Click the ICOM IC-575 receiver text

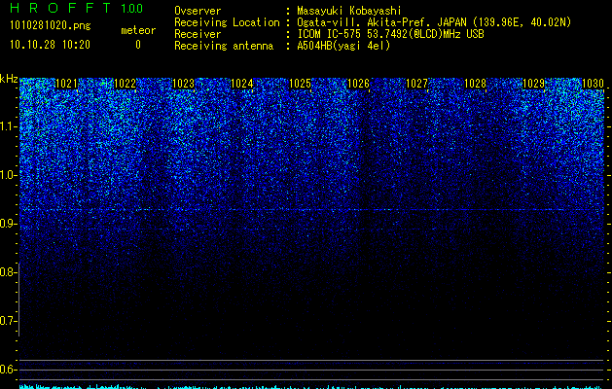coord(390,34)
